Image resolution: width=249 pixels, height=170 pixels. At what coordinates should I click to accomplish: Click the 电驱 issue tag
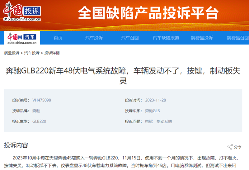(149, 121)
